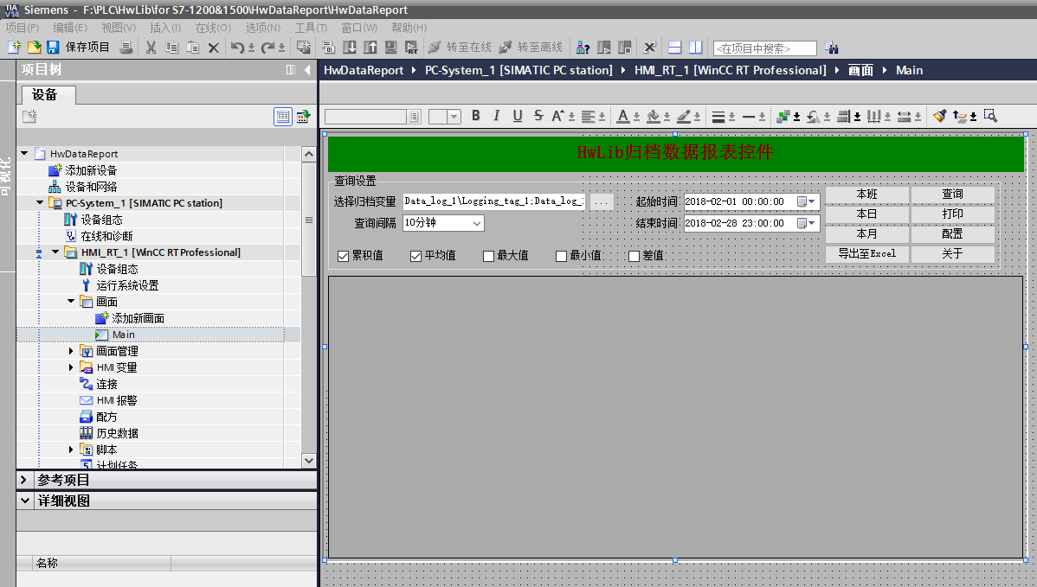Collapse the PC-System_1 tree node

pyautogui.click(x=40, y=202)
